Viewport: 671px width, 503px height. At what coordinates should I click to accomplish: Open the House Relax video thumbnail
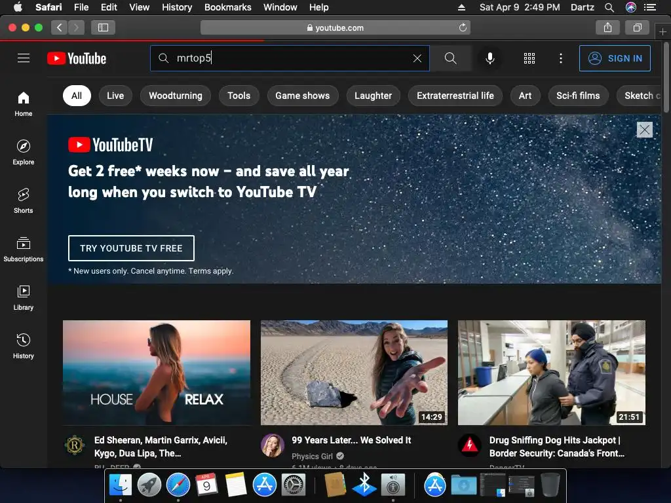[157, 373]
